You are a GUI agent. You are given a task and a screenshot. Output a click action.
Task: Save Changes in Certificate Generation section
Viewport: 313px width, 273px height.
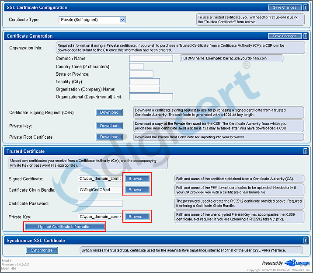click(284, 36)
